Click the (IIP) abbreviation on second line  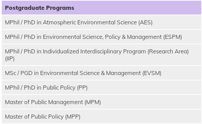[x=10, y=59]
